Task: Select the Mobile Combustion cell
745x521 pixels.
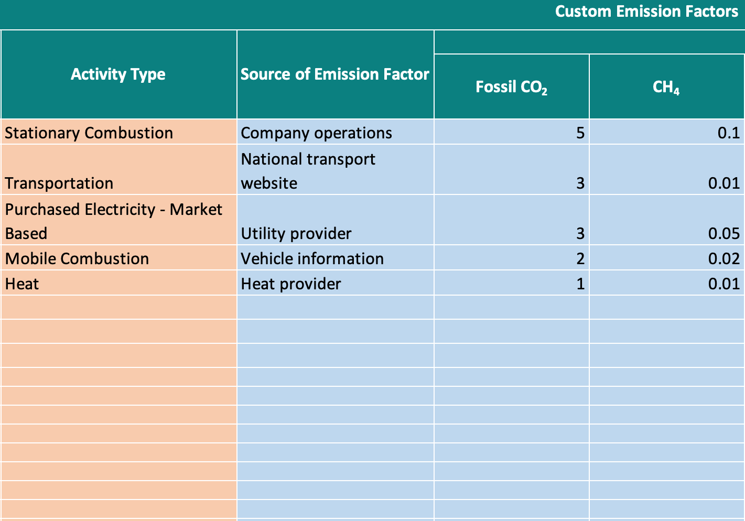Action: [x=77, y=258]
